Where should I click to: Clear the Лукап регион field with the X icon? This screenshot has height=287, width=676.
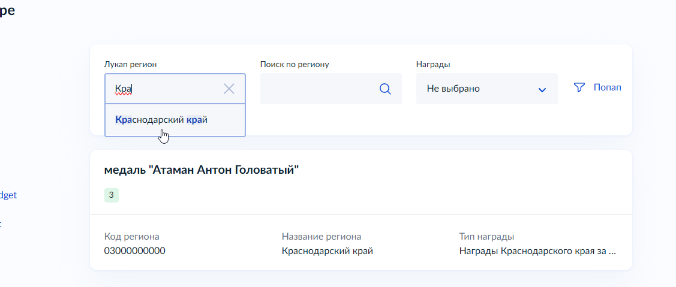[229, 89]
